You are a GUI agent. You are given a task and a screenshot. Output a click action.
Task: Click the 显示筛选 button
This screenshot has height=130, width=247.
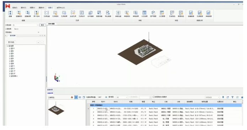pos(11,42)
